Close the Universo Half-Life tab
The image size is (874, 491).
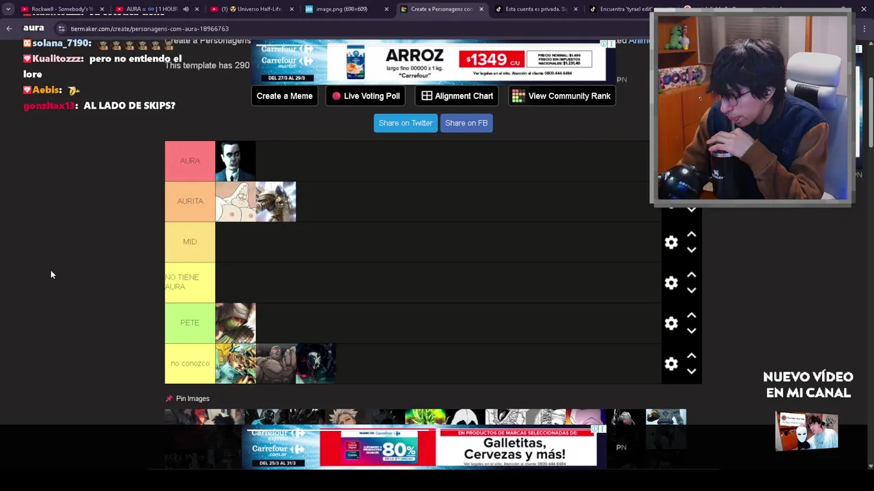tap(292, 9)
